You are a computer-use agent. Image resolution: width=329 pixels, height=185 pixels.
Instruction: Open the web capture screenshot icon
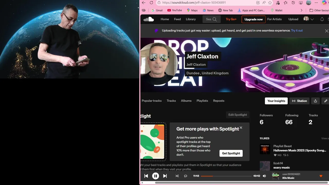301,3
